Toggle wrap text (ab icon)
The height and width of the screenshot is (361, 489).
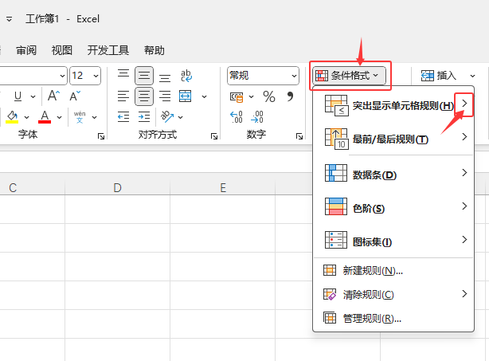[x=186, y=76]
